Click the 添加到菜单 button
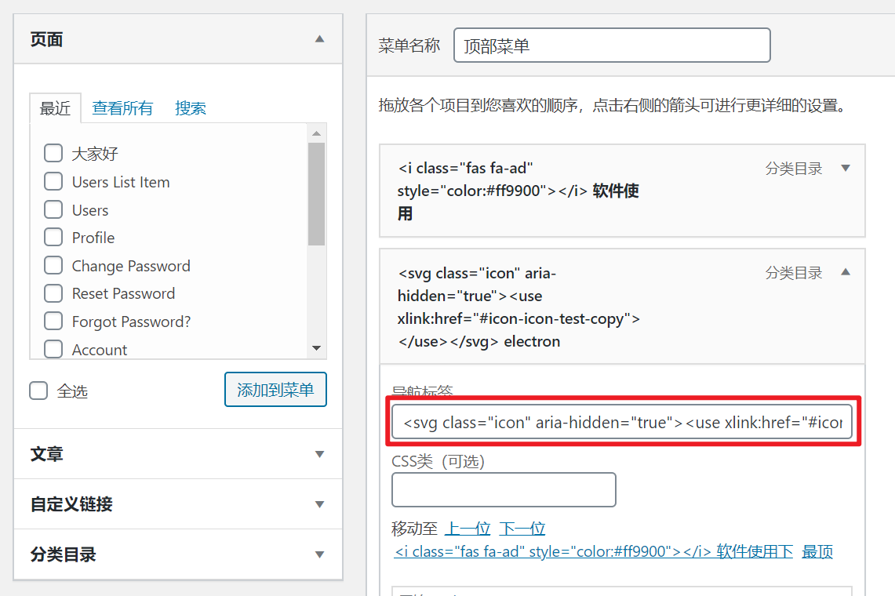The width and height of the screenshot is (895, 596). (x=275, y=389)
